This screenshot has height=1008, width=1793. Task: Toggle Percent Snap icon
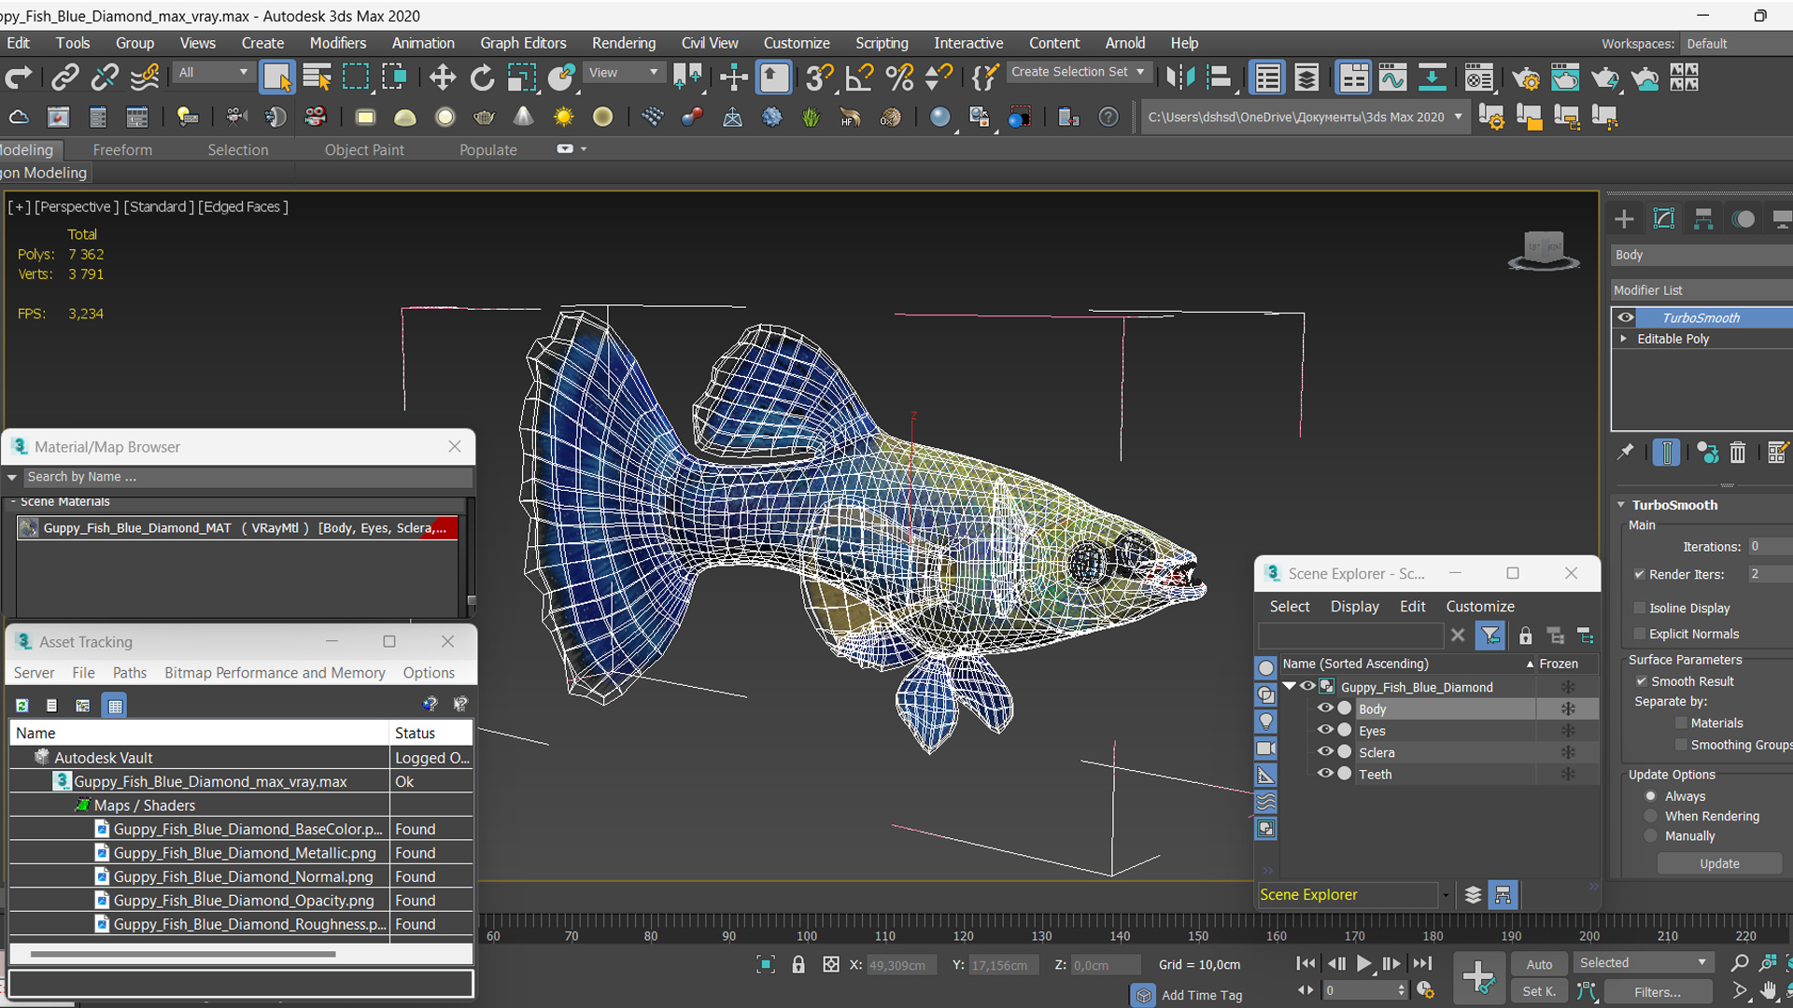tap(899, 77)
